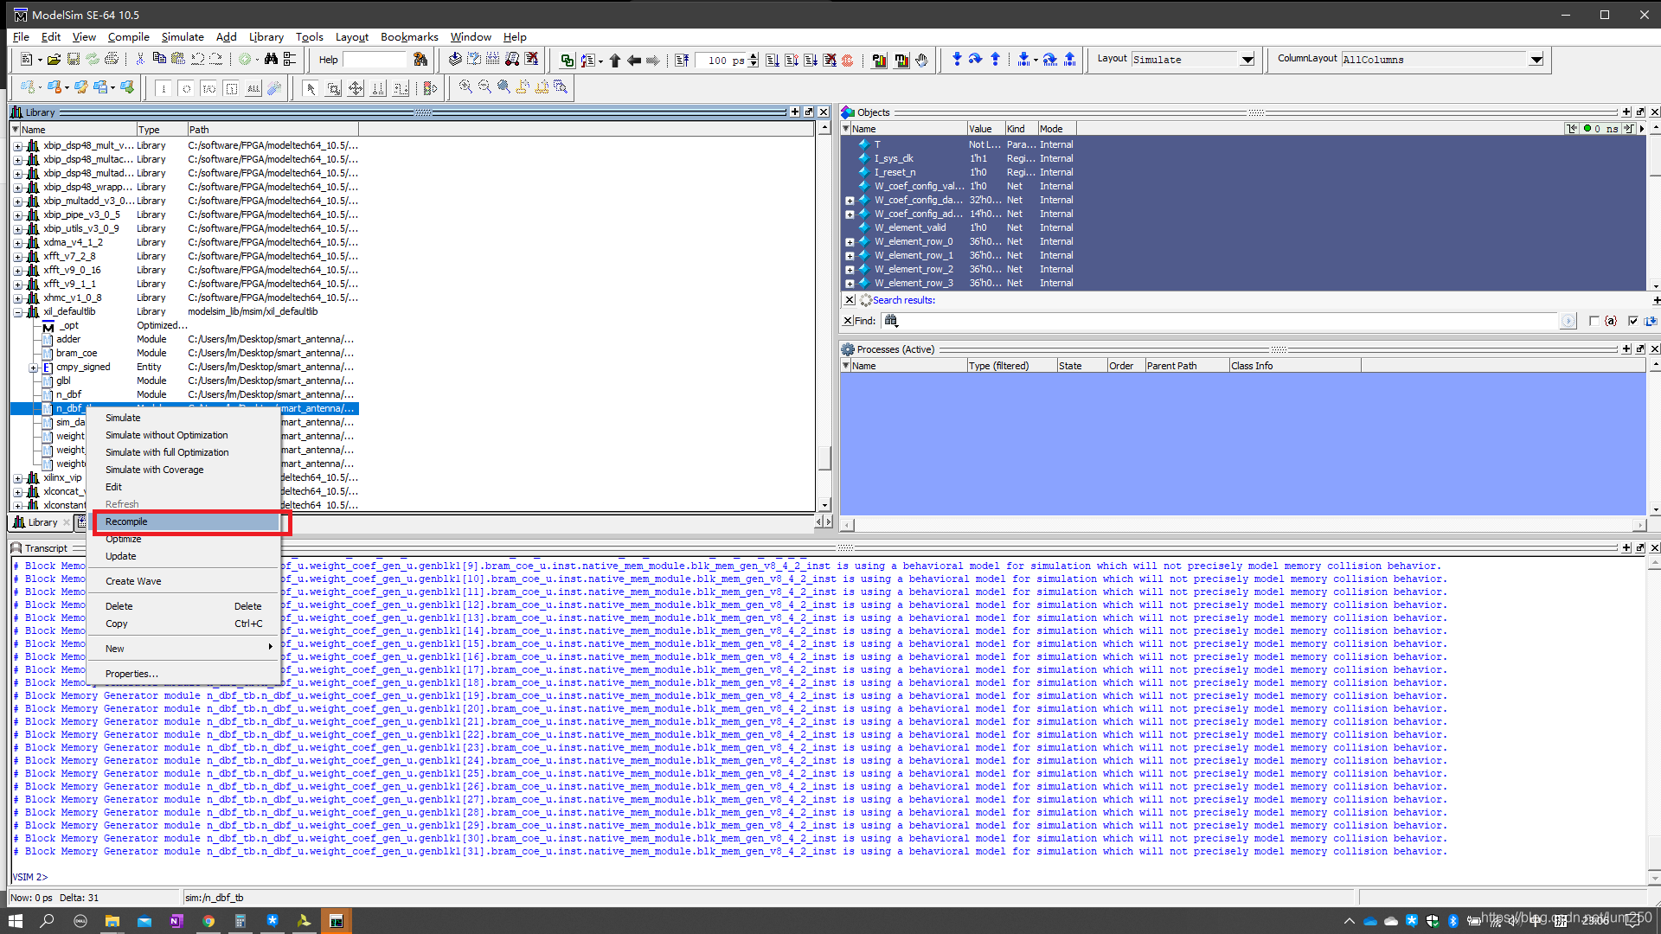
Task: Click Chrome icon in Windows taskbar
Action: [208, 921]
